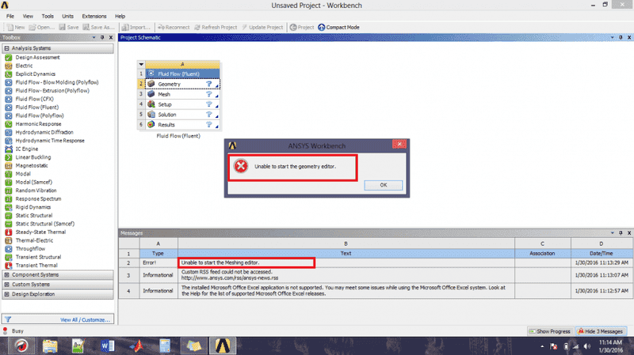634x355 pixels.
Task: Select Linear Buckling in Toolbox
Action: pos(33,157)
